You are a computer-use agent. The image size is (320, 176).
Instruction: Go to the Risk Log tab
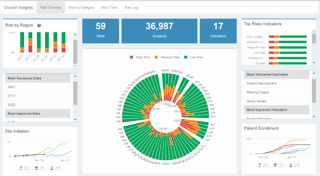coord(131,8)
